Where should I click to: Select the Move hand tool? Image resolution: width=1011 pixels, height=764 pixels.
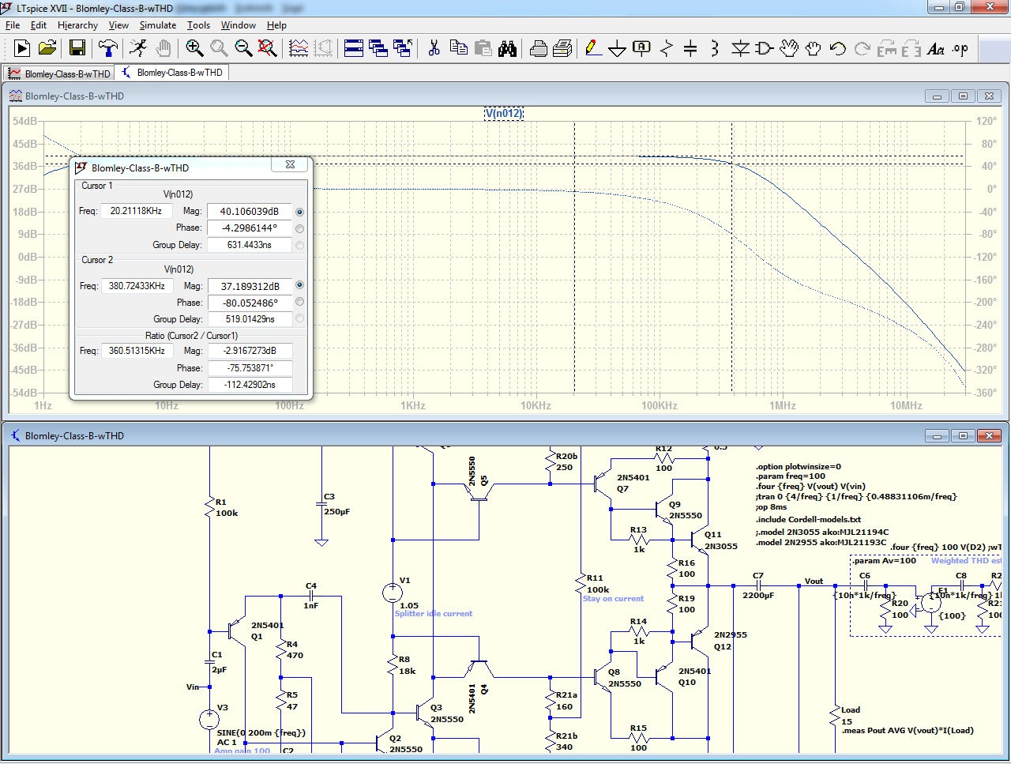coord(788,48)
